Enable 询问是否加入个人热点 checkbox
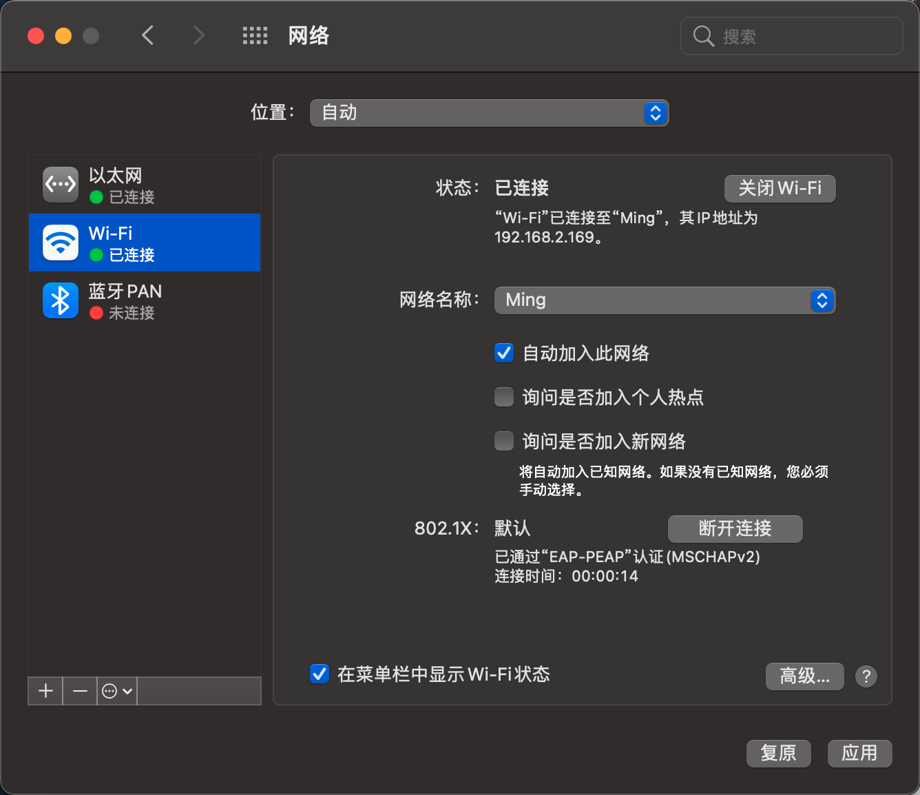This screenshot has width=920, height=795. point(504,397)
